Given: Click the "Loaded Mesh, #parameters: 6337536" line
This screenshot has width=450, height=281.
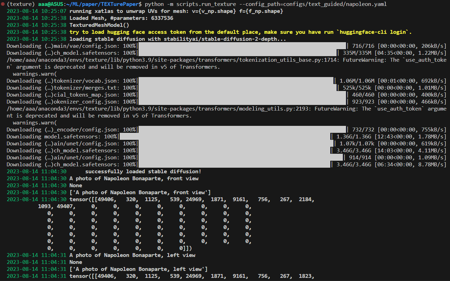Looking at the screenshot, I should coord(121,18).
